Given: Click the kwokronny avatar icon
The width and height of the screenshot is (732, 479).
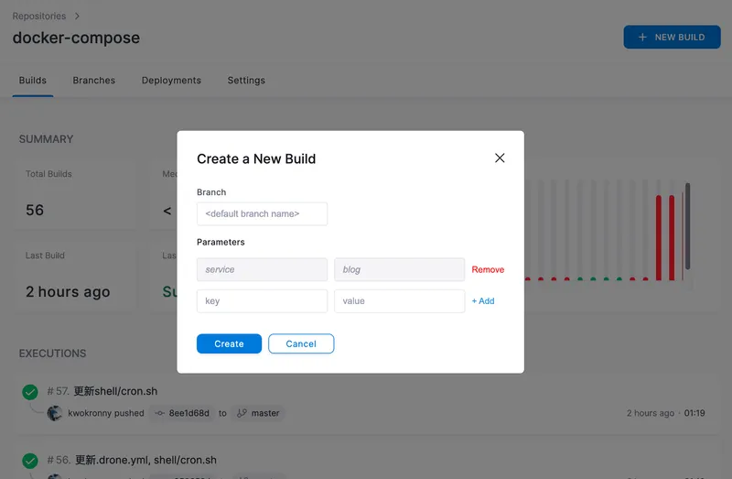Looking at the screenshot, I should pyautogui.click(x=55, y=413).
